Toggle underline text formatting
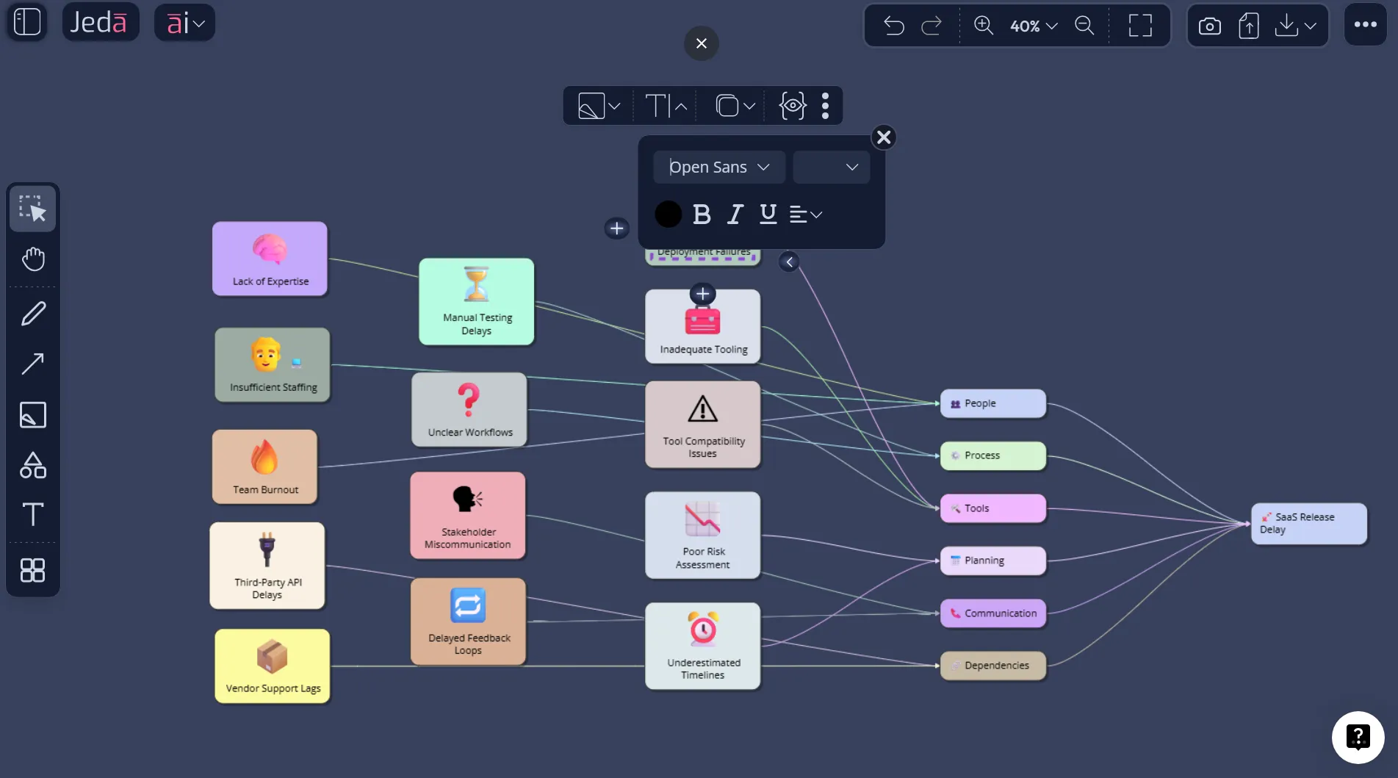The height and width of the screenshot is (778, 1398). (768, 214)
